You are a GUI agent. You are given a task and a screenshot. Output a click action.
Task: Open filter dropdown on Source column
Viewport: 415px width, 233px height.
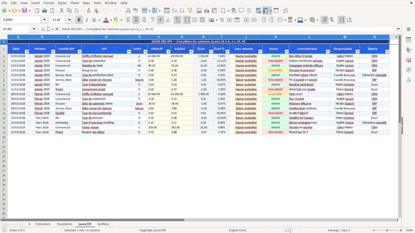pyautogui.click(x=387, y=51)
